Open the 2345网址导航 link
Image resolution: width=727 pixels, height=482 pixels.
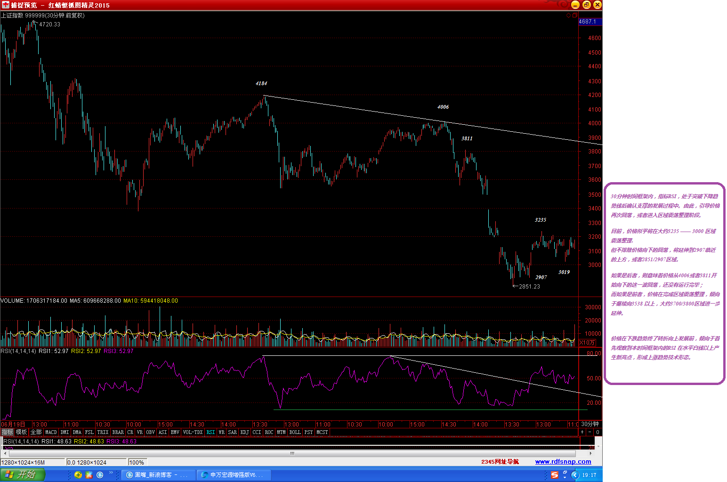pyautogui.click(x=500, y=462)
